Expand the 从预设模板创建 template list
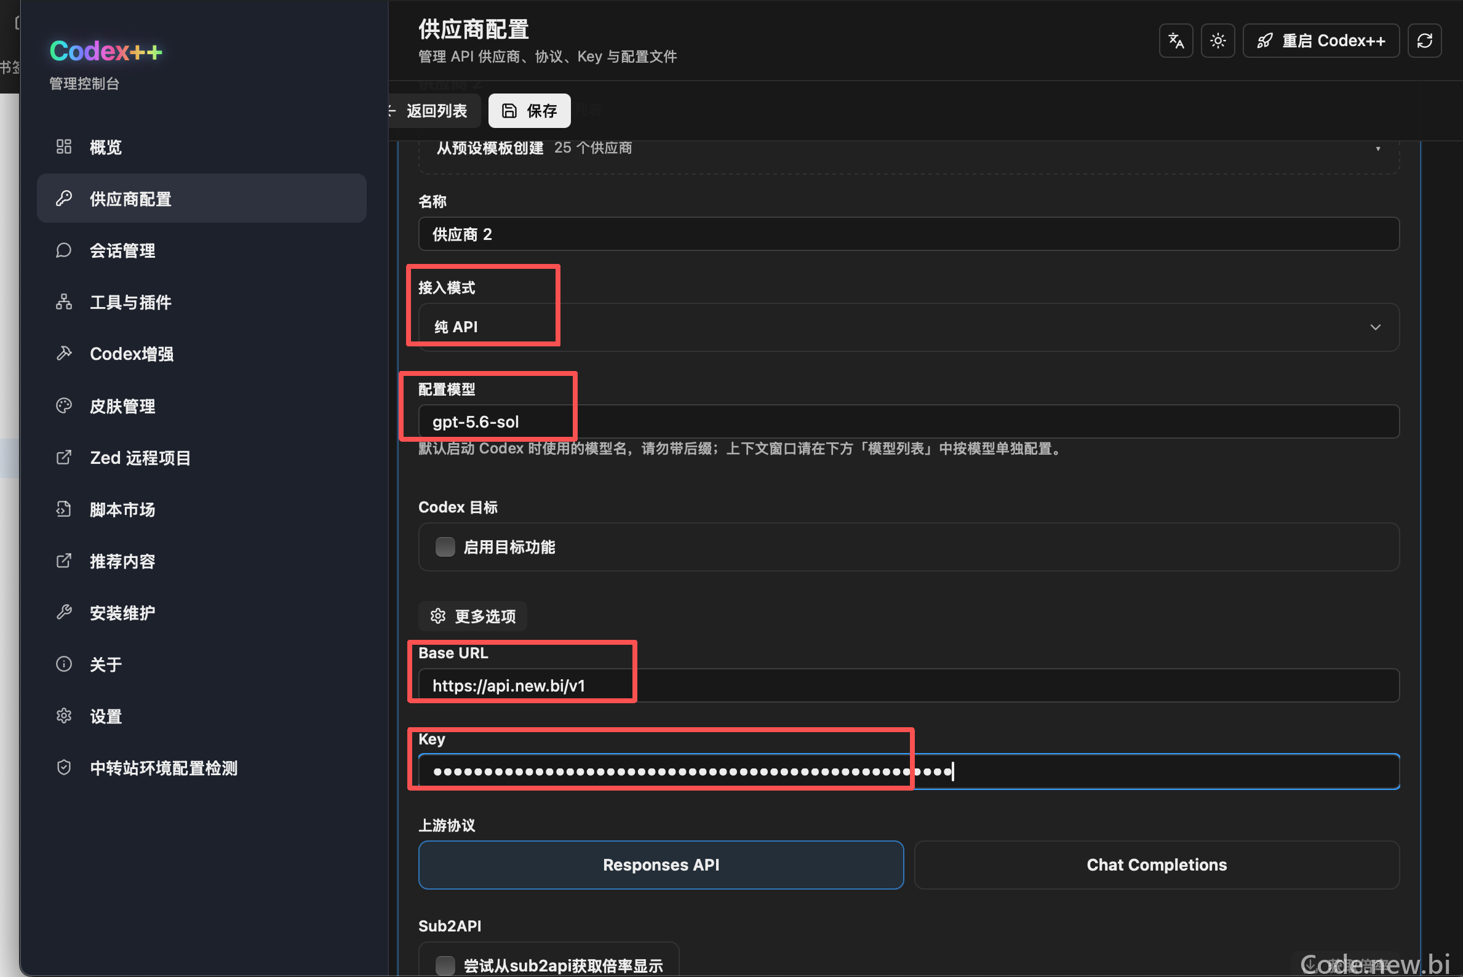1463x977 pixels. (x=909, y=149)
